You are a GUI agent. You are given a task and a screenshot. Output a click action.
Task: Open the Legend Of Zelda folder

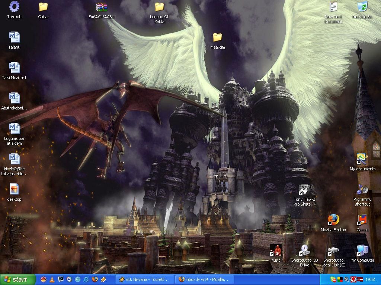pos(159,12)
